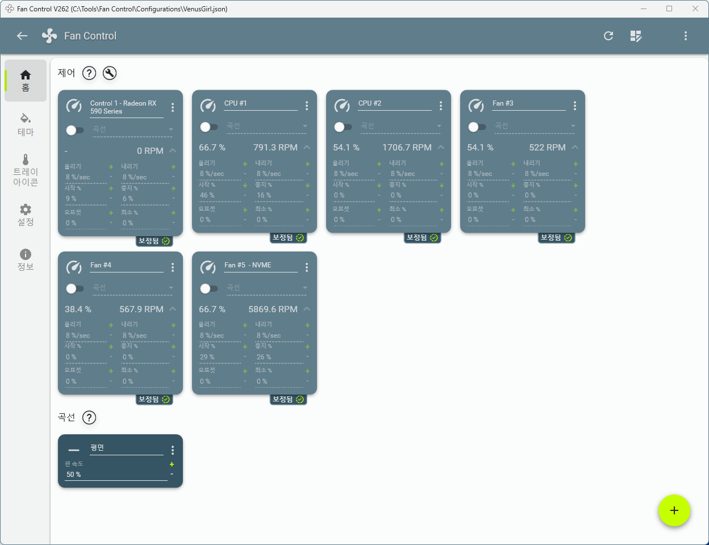Open three-dot menu on Fan #4 card
This screenshot has width=709, height=545.
173,267
